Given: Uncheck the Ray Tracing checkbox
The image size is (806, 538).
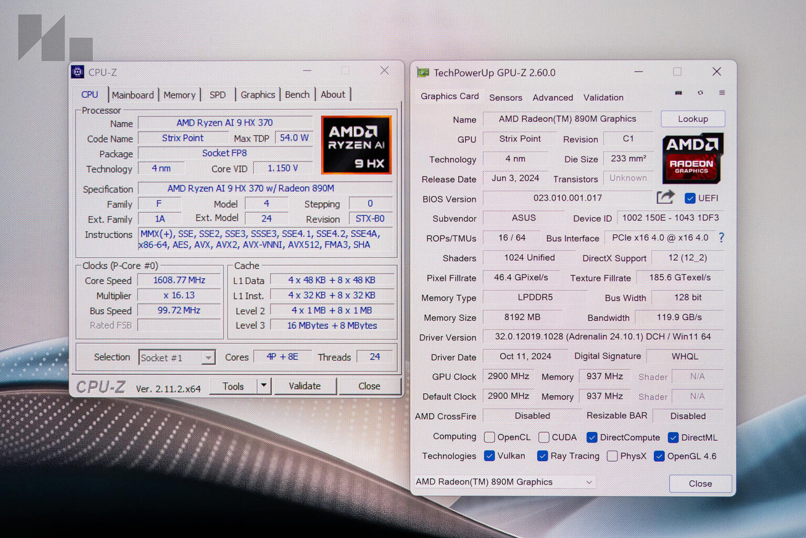Looking at the screenshot, I should point(543,456).
